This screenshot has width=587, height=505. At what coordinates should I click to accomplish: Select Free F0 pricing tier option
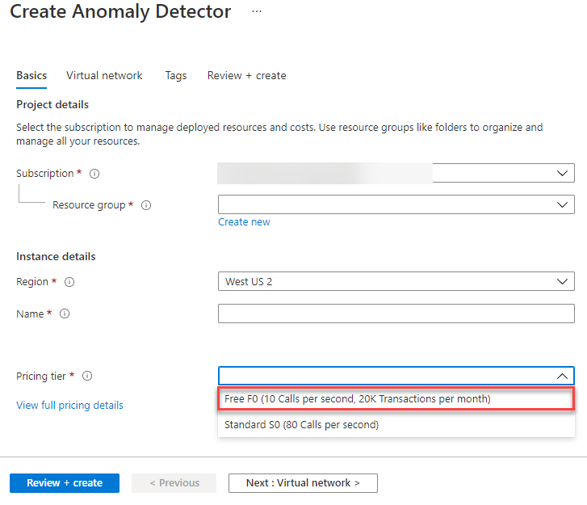click(396, 399)
